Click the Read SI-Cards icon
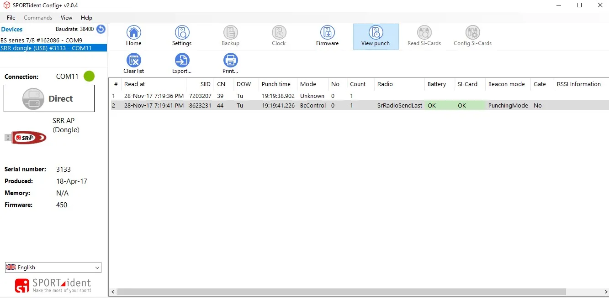Viewport: 609px width, 298px height. point(424,36)
